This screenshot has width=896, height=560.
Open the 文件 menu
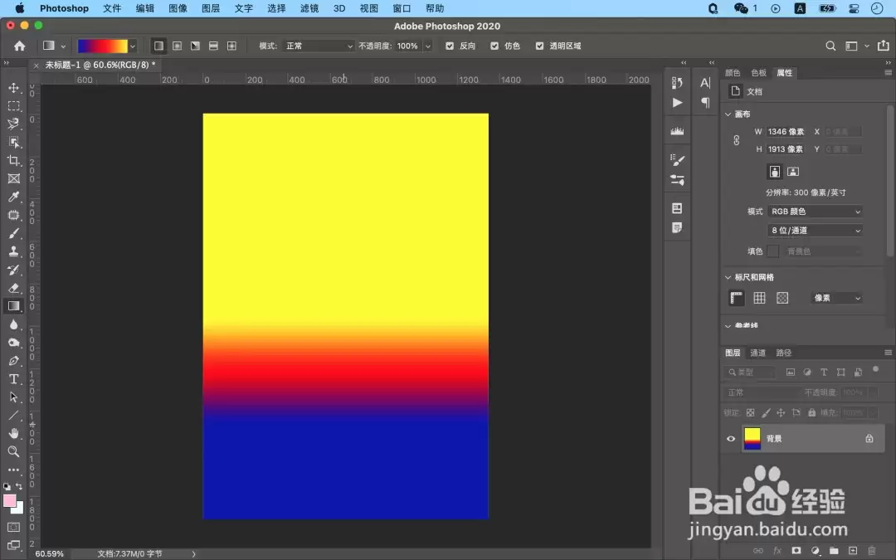(x=112, y=8)
